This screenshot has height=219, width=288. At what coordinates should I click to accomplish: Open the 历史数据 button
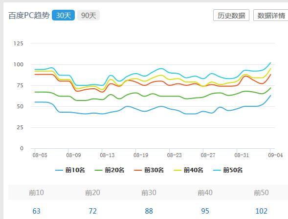coord(231,15)
